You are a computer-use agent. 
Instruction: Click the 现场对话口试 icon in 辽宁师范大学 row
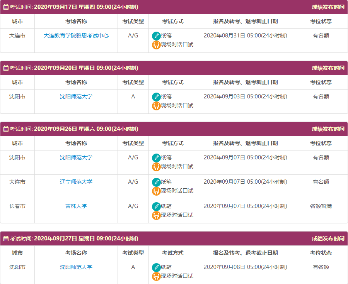156,191
